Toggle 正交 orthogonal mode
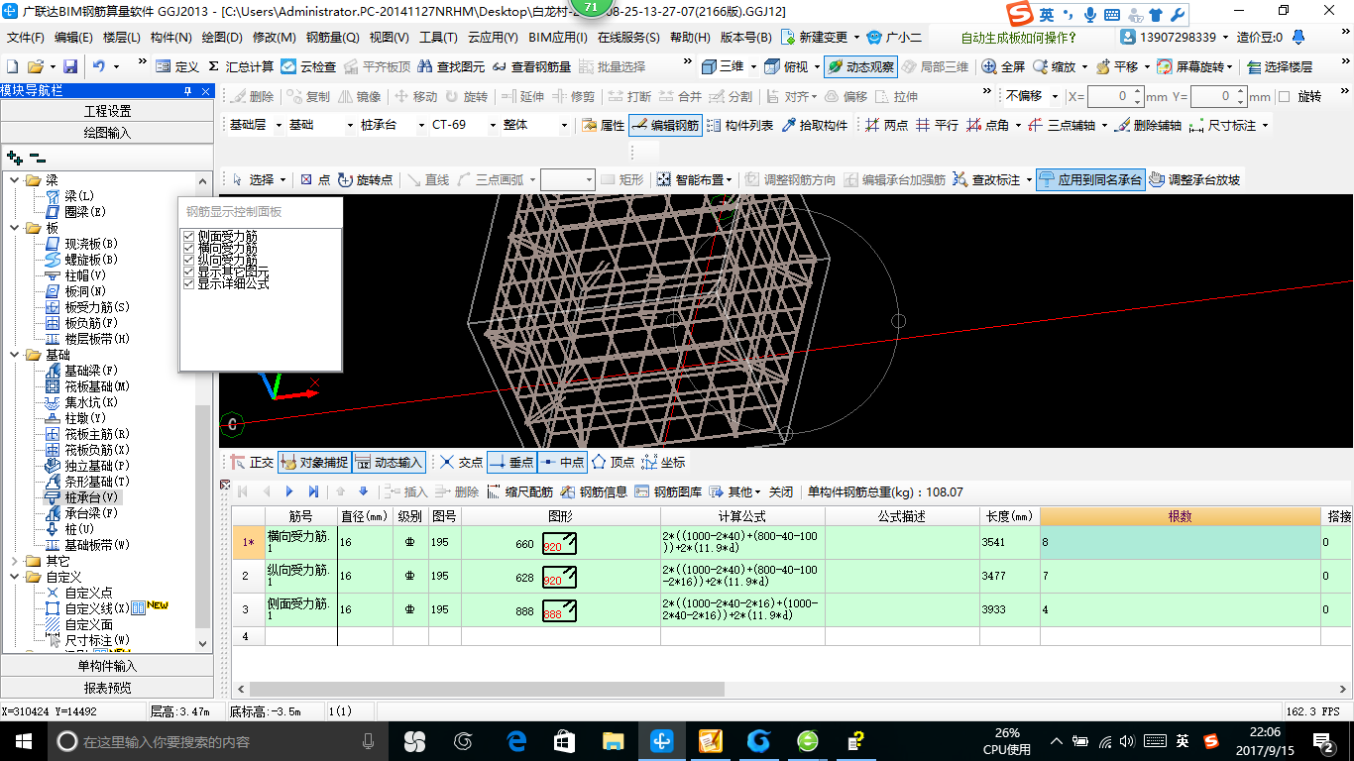 click(x=252, y=463)
